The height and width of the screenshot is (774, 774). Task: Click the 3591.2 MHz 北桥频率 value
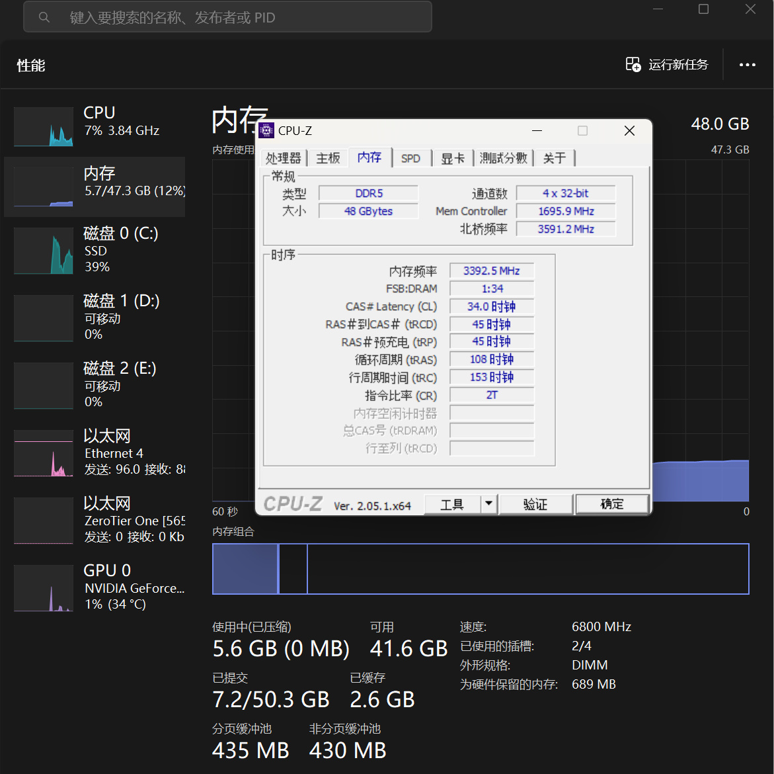pos(566,229)
